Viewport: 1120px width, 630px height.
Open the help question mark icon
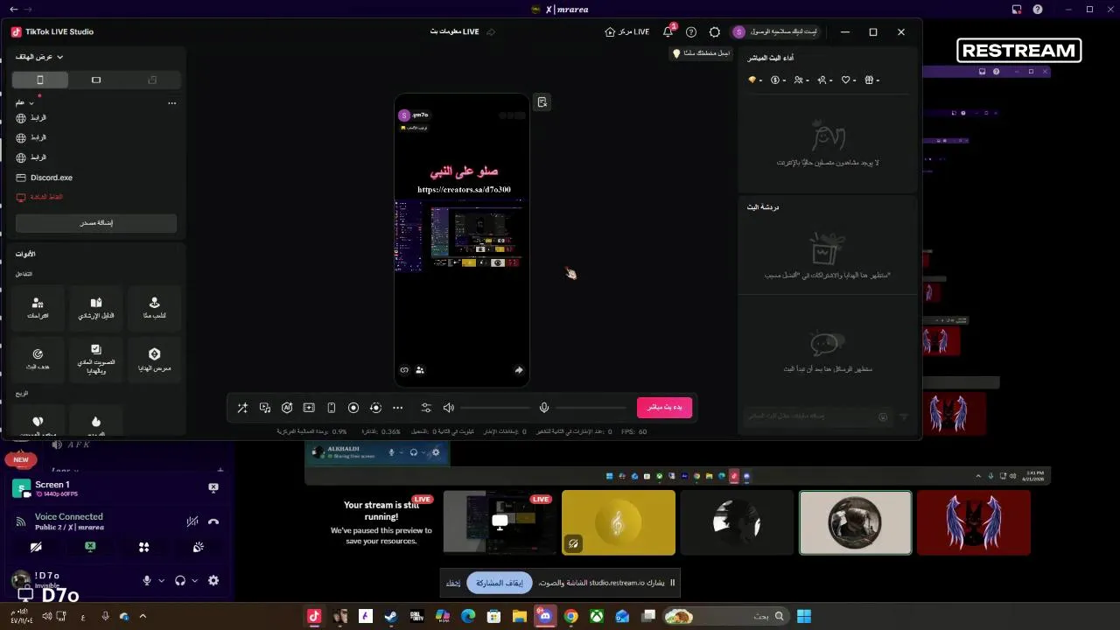click(691, 31)
